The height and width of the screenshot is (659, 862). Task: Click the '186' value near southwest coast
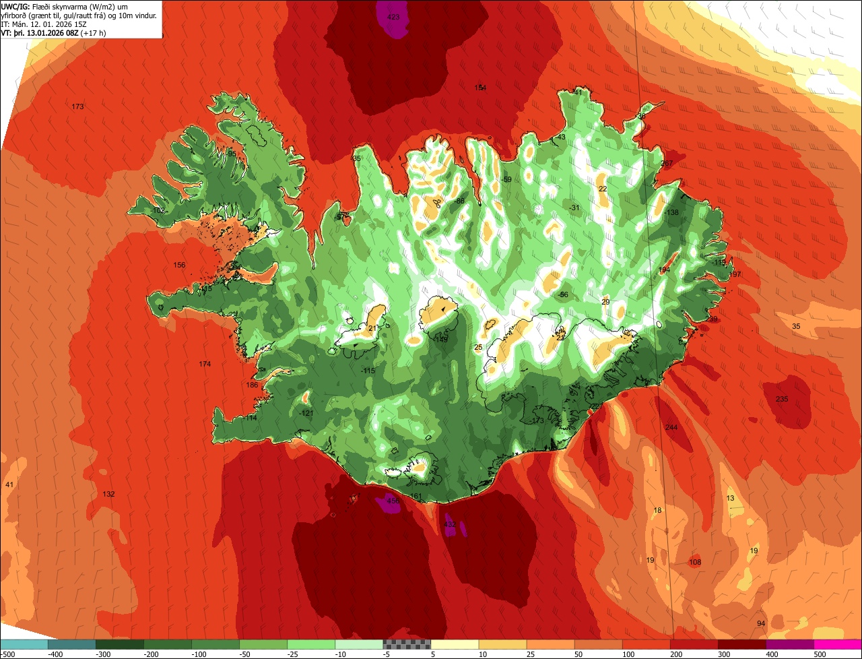[252, 385]
